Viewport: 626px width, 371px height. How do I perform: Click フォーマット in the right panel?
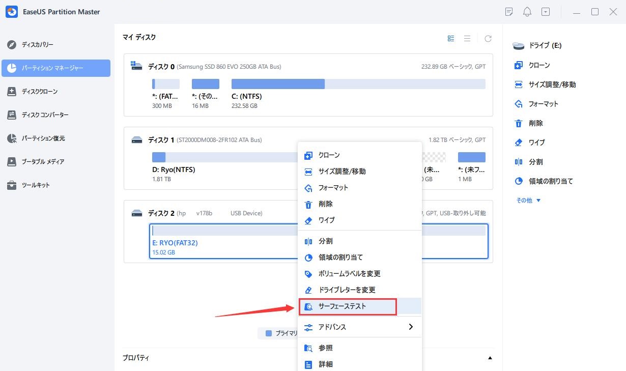click(543, 104)
